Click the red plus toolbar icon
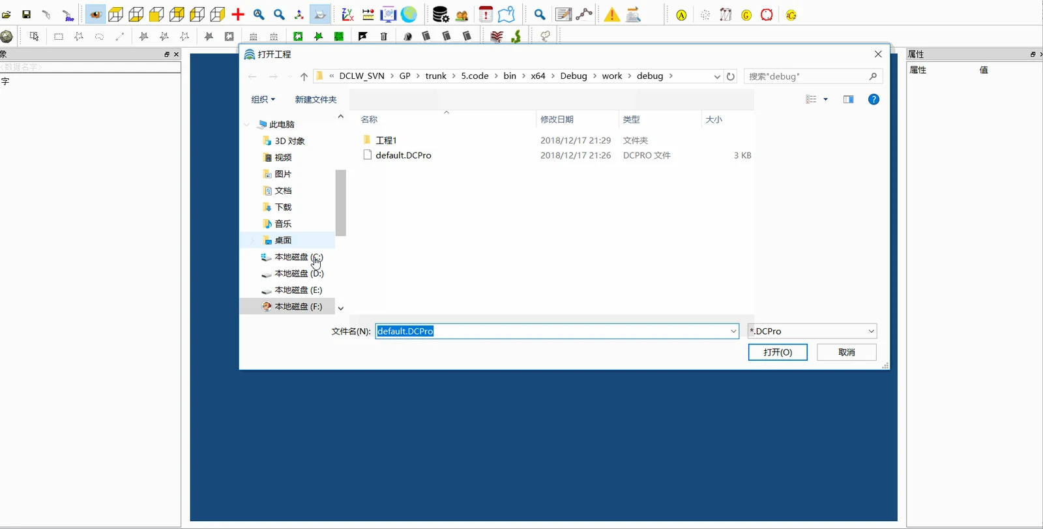 [x=238, y=14]
